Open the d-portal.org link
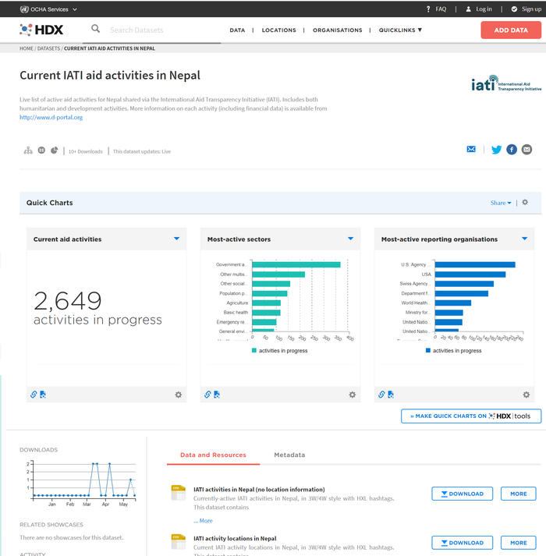Screen dimensions: 546x556 [x=51, y=118]
